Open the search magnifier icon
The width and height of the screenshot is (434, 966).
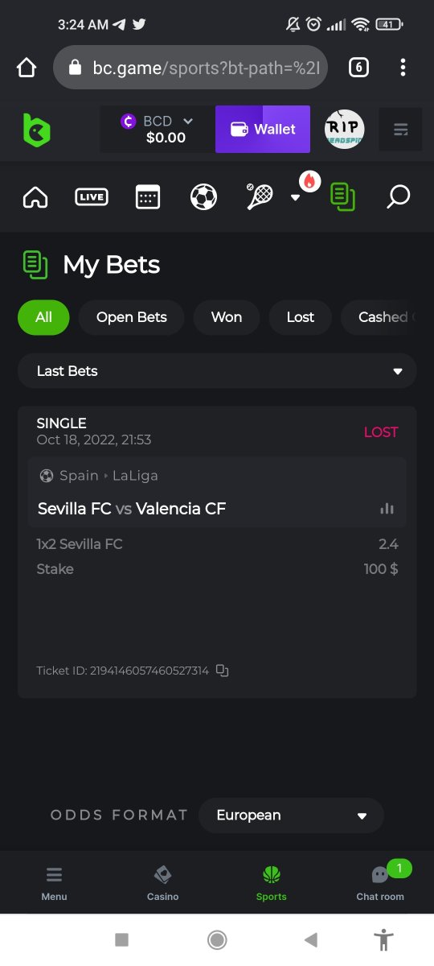(x=399, y=196)
